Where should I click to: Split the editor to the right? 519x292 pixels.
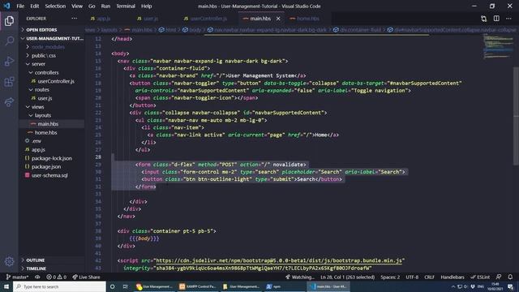tap(496, 19)
